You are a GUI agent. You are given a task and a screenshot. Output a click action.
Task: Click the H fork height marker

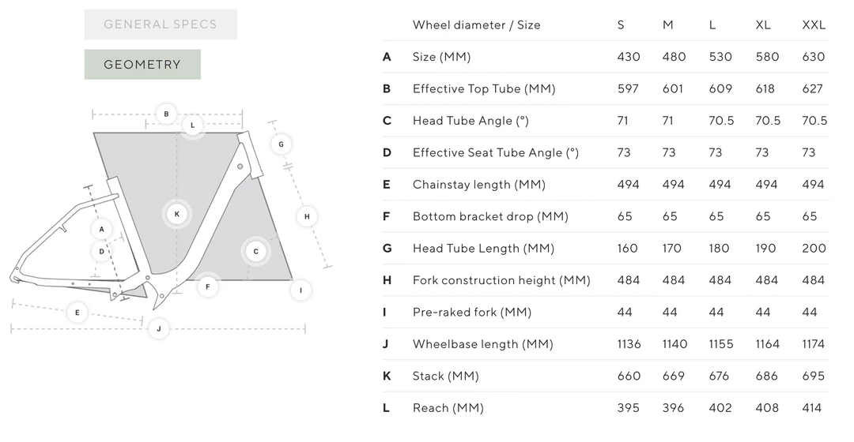point(307,216)
